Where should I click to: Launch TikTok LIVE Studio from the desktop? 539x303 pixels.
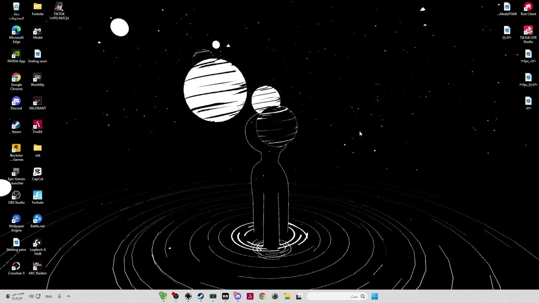(528, 35)
